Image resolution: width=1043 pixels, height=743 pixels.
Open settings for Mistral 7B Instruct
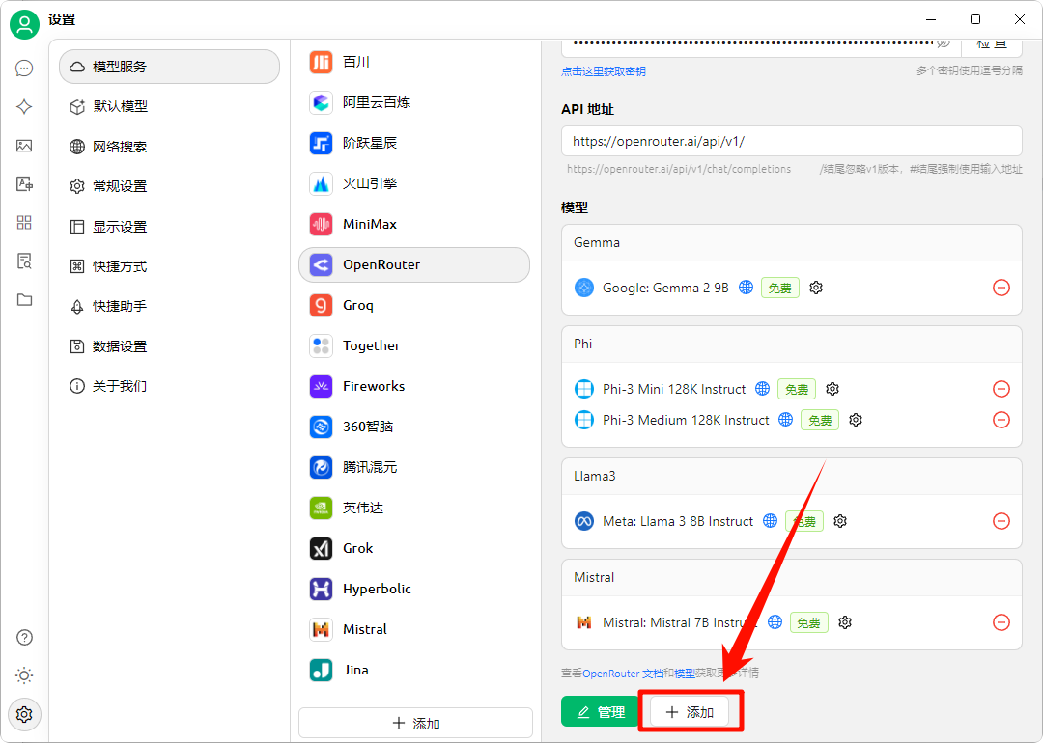click(845, 622)
